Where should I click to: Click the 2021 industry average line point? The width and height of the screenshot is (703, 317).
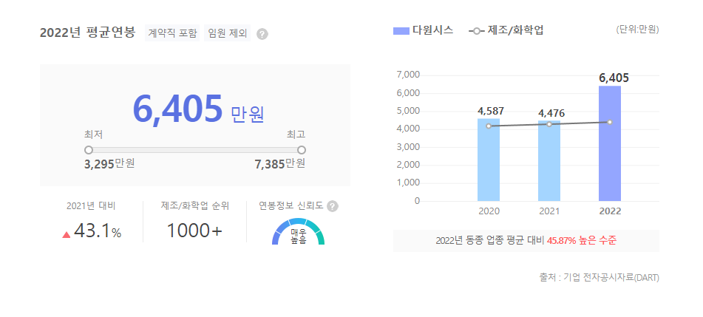coord(549,123)
